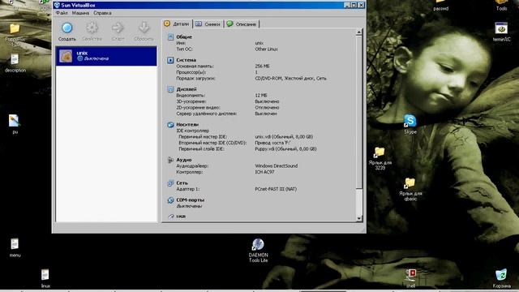Image resolution: width=519 pixels, height=292 pixels.
Task: Open the Дисплей settings link
Action: [187, 89]
